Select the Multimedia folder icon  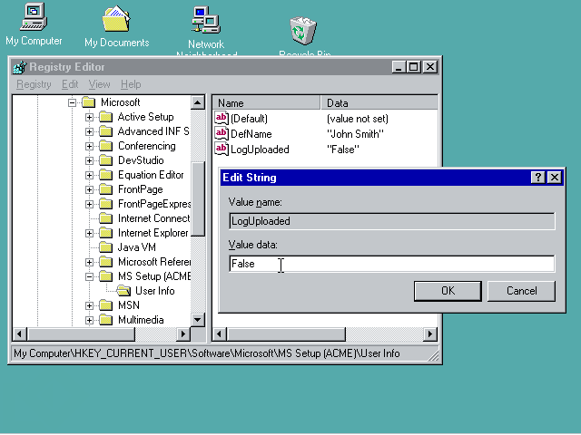tap(106, 320)
